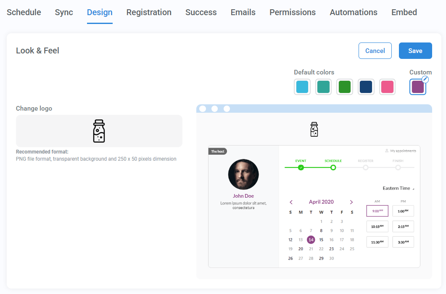The image size is (446, 294).
Task: Open the Automations tab
Action: tap(353, 13)
